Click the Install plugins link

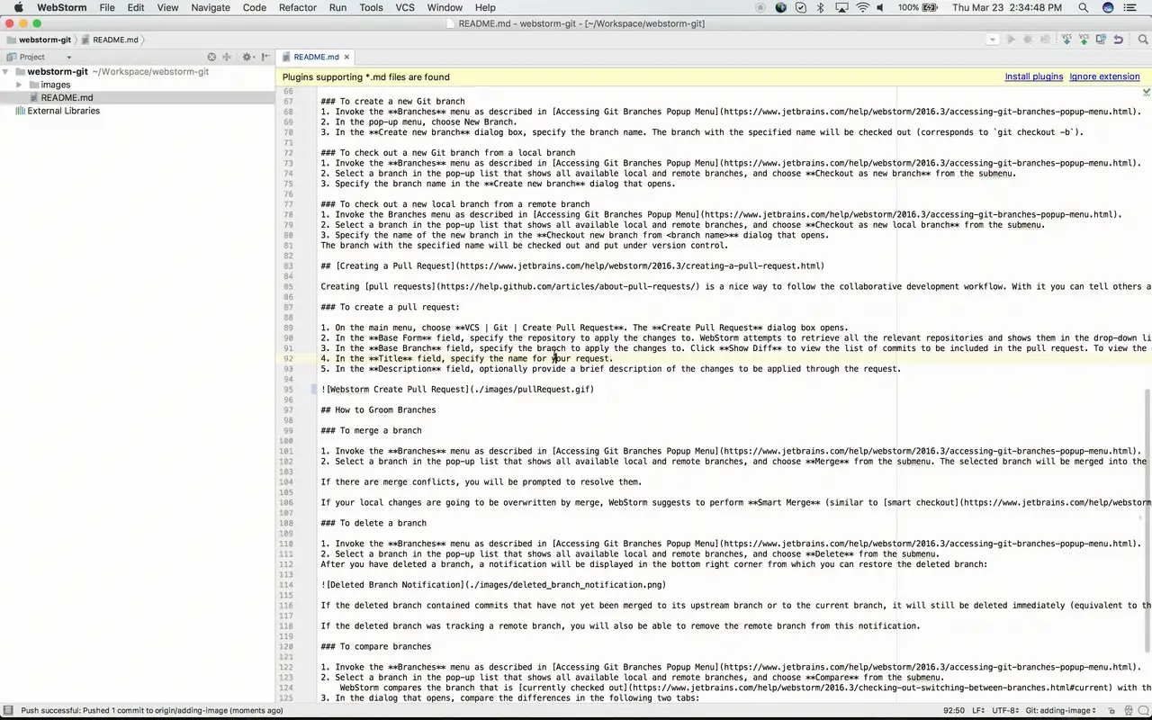[1033, 76]
